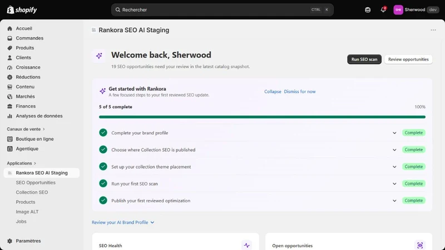Expand the Applications section
The height and width of the screenshot is (250, 445).
point(22,163)
